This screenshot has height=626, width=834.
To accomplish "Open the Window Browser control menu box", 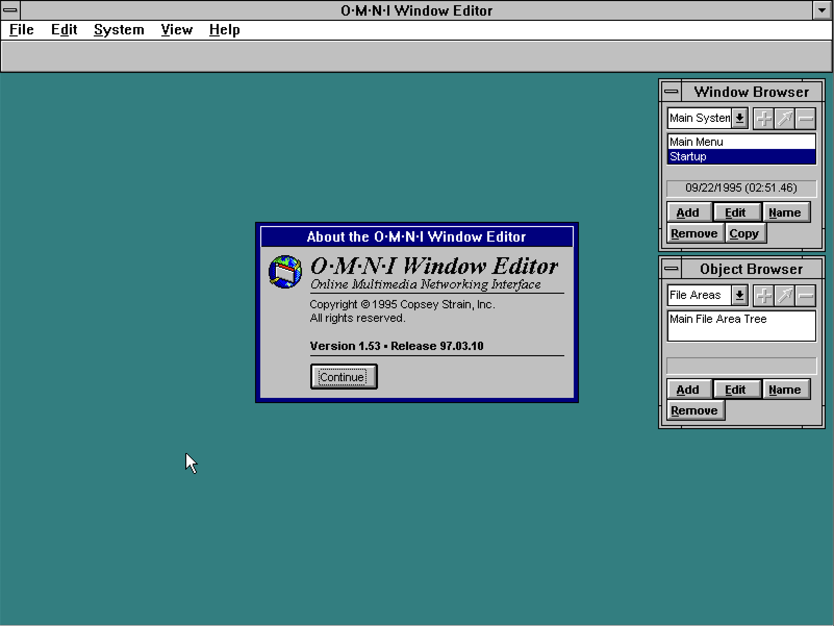I will 672,92.
